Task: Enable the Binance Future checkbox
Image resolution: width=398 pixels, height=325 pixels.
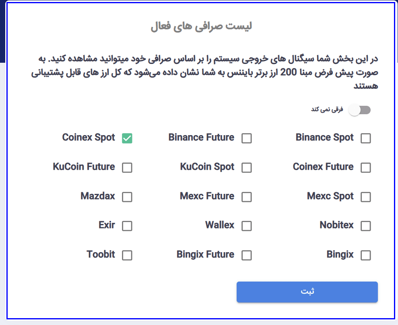Action: coord(247,138)
